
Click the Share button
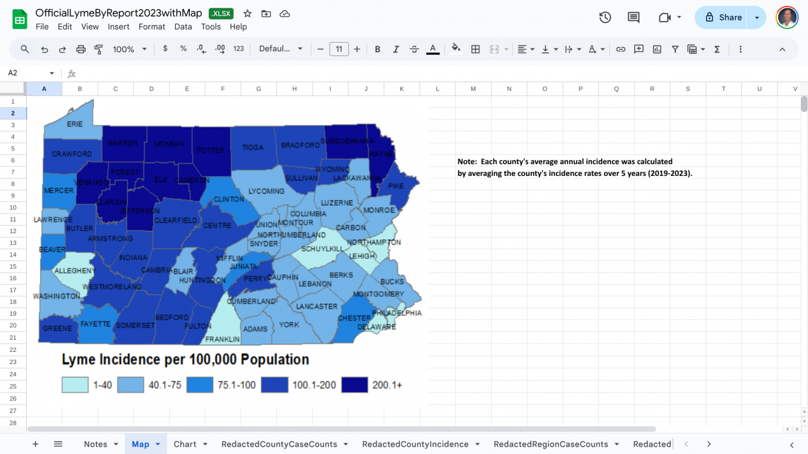(x=721, y=17)
